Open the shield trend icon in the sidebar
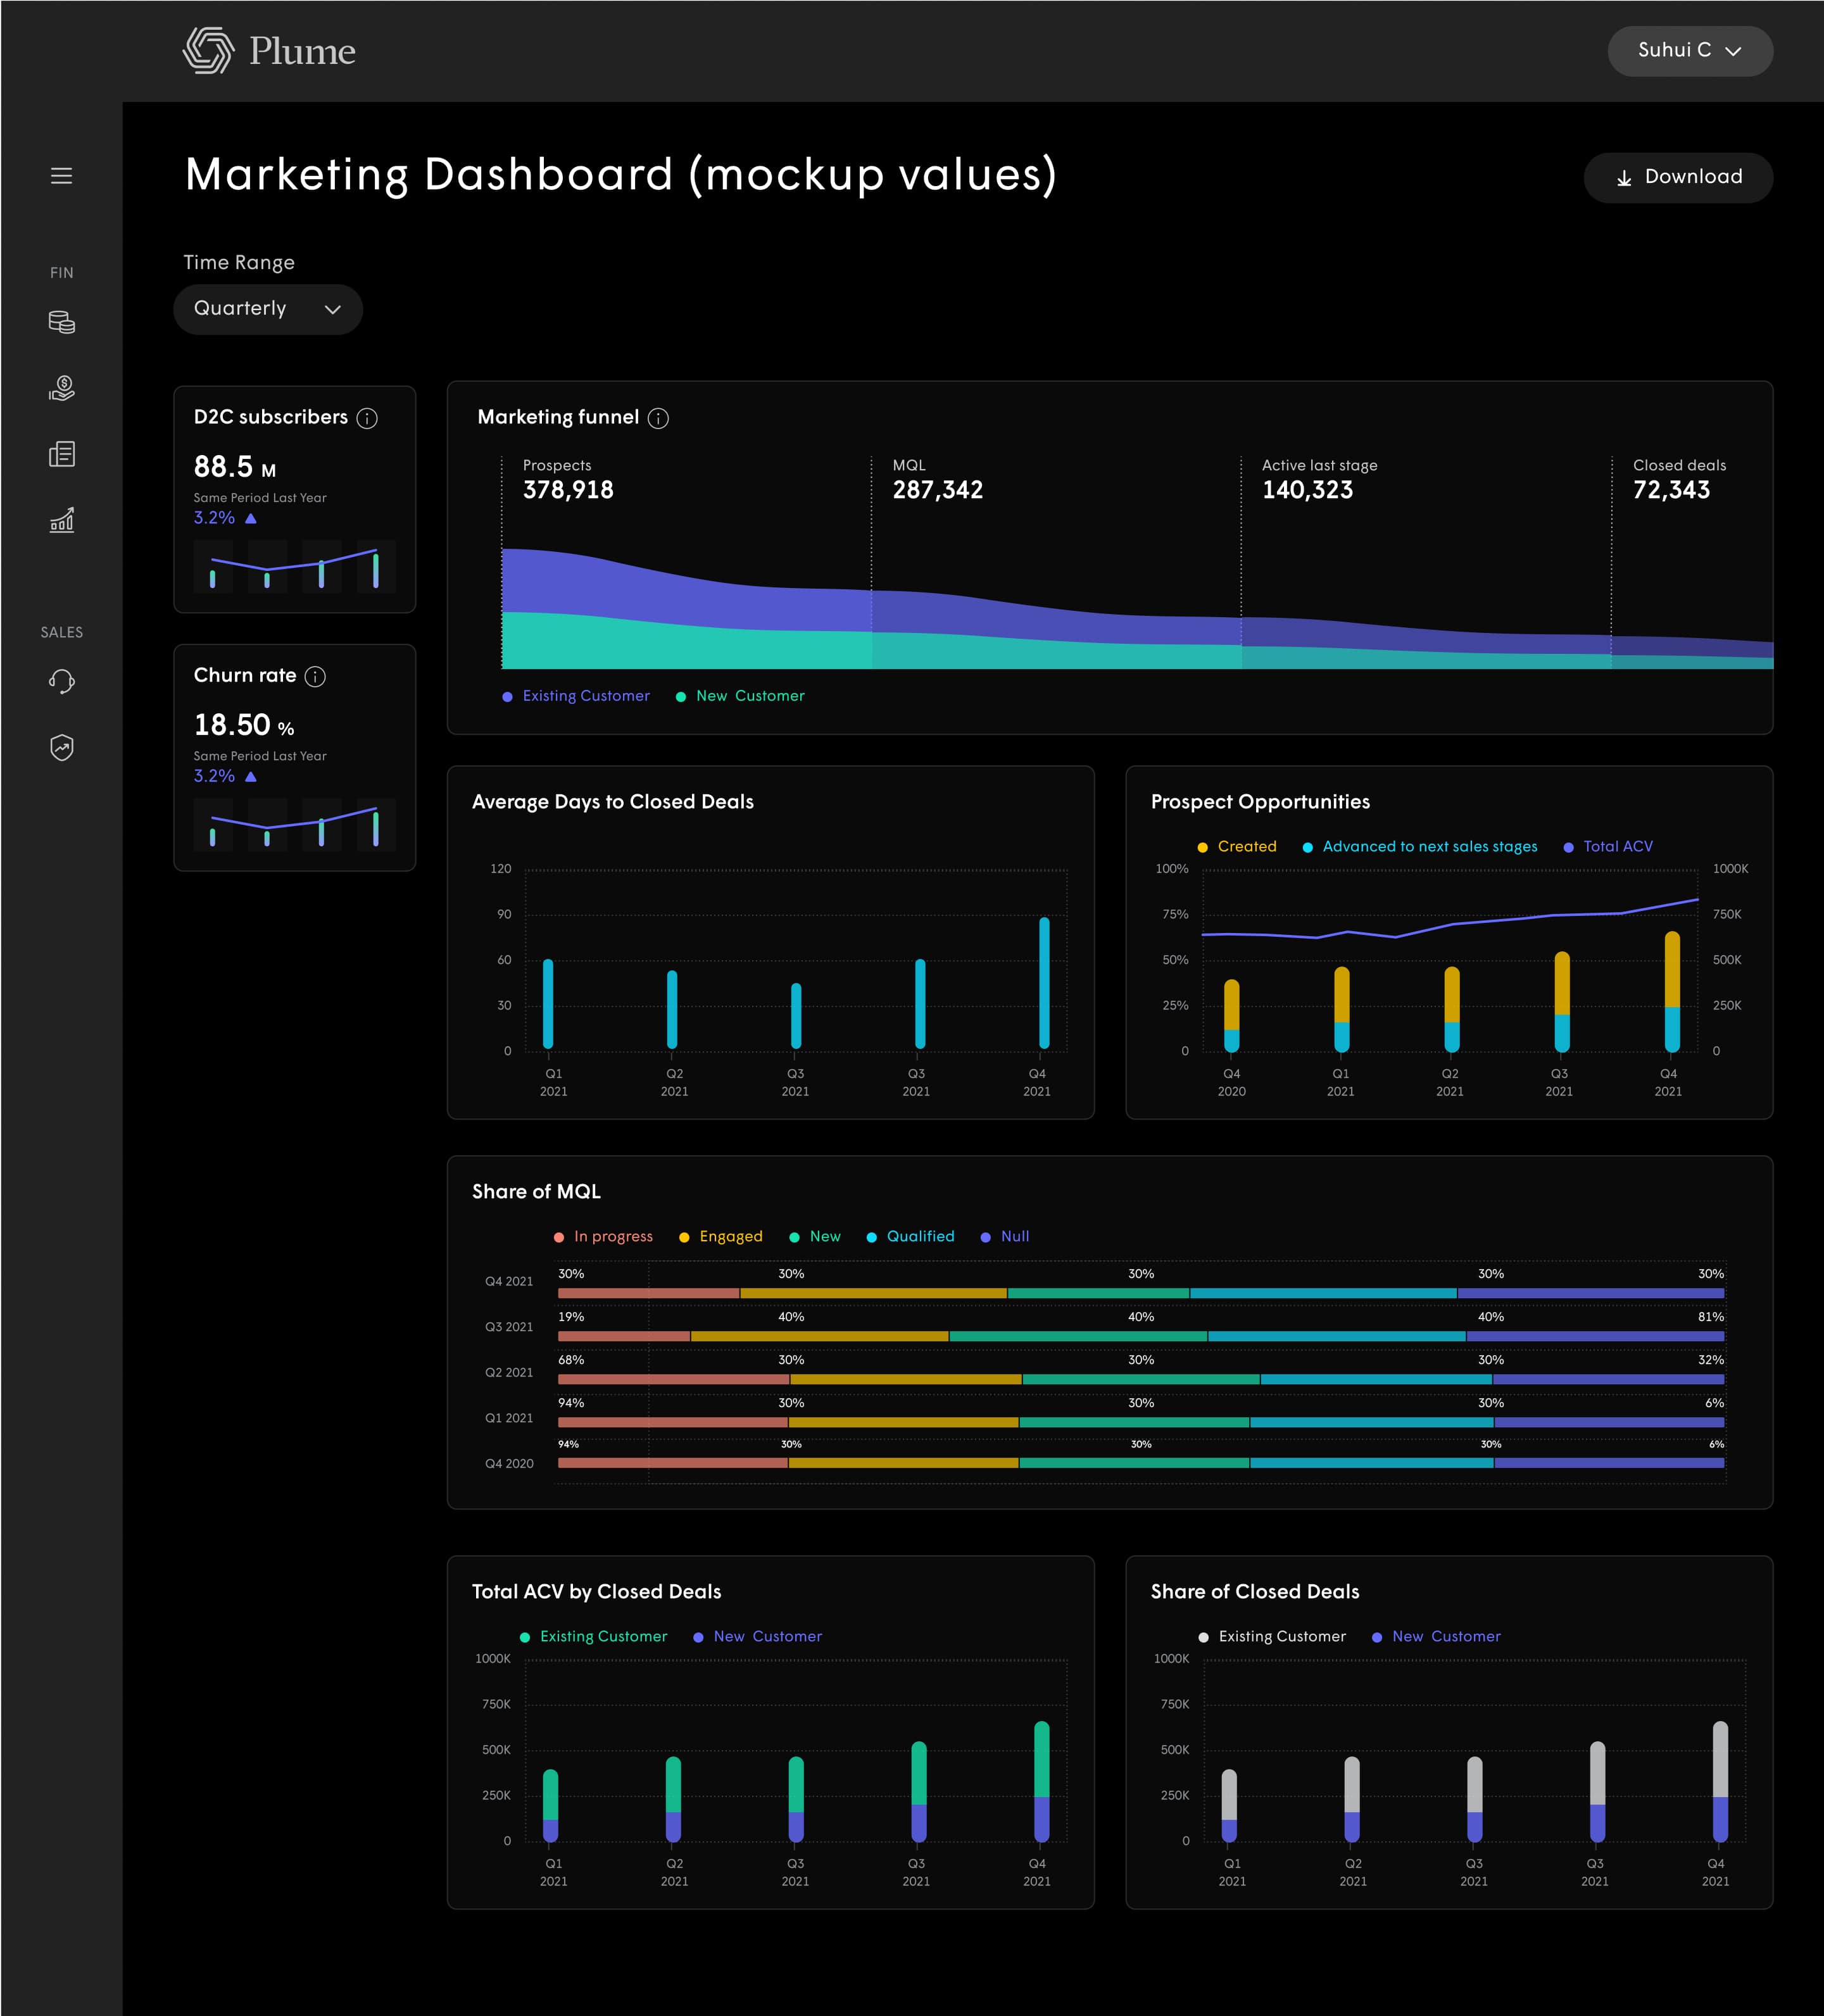The height and width of the screenshot is (2016, 1824). (61, 747)
